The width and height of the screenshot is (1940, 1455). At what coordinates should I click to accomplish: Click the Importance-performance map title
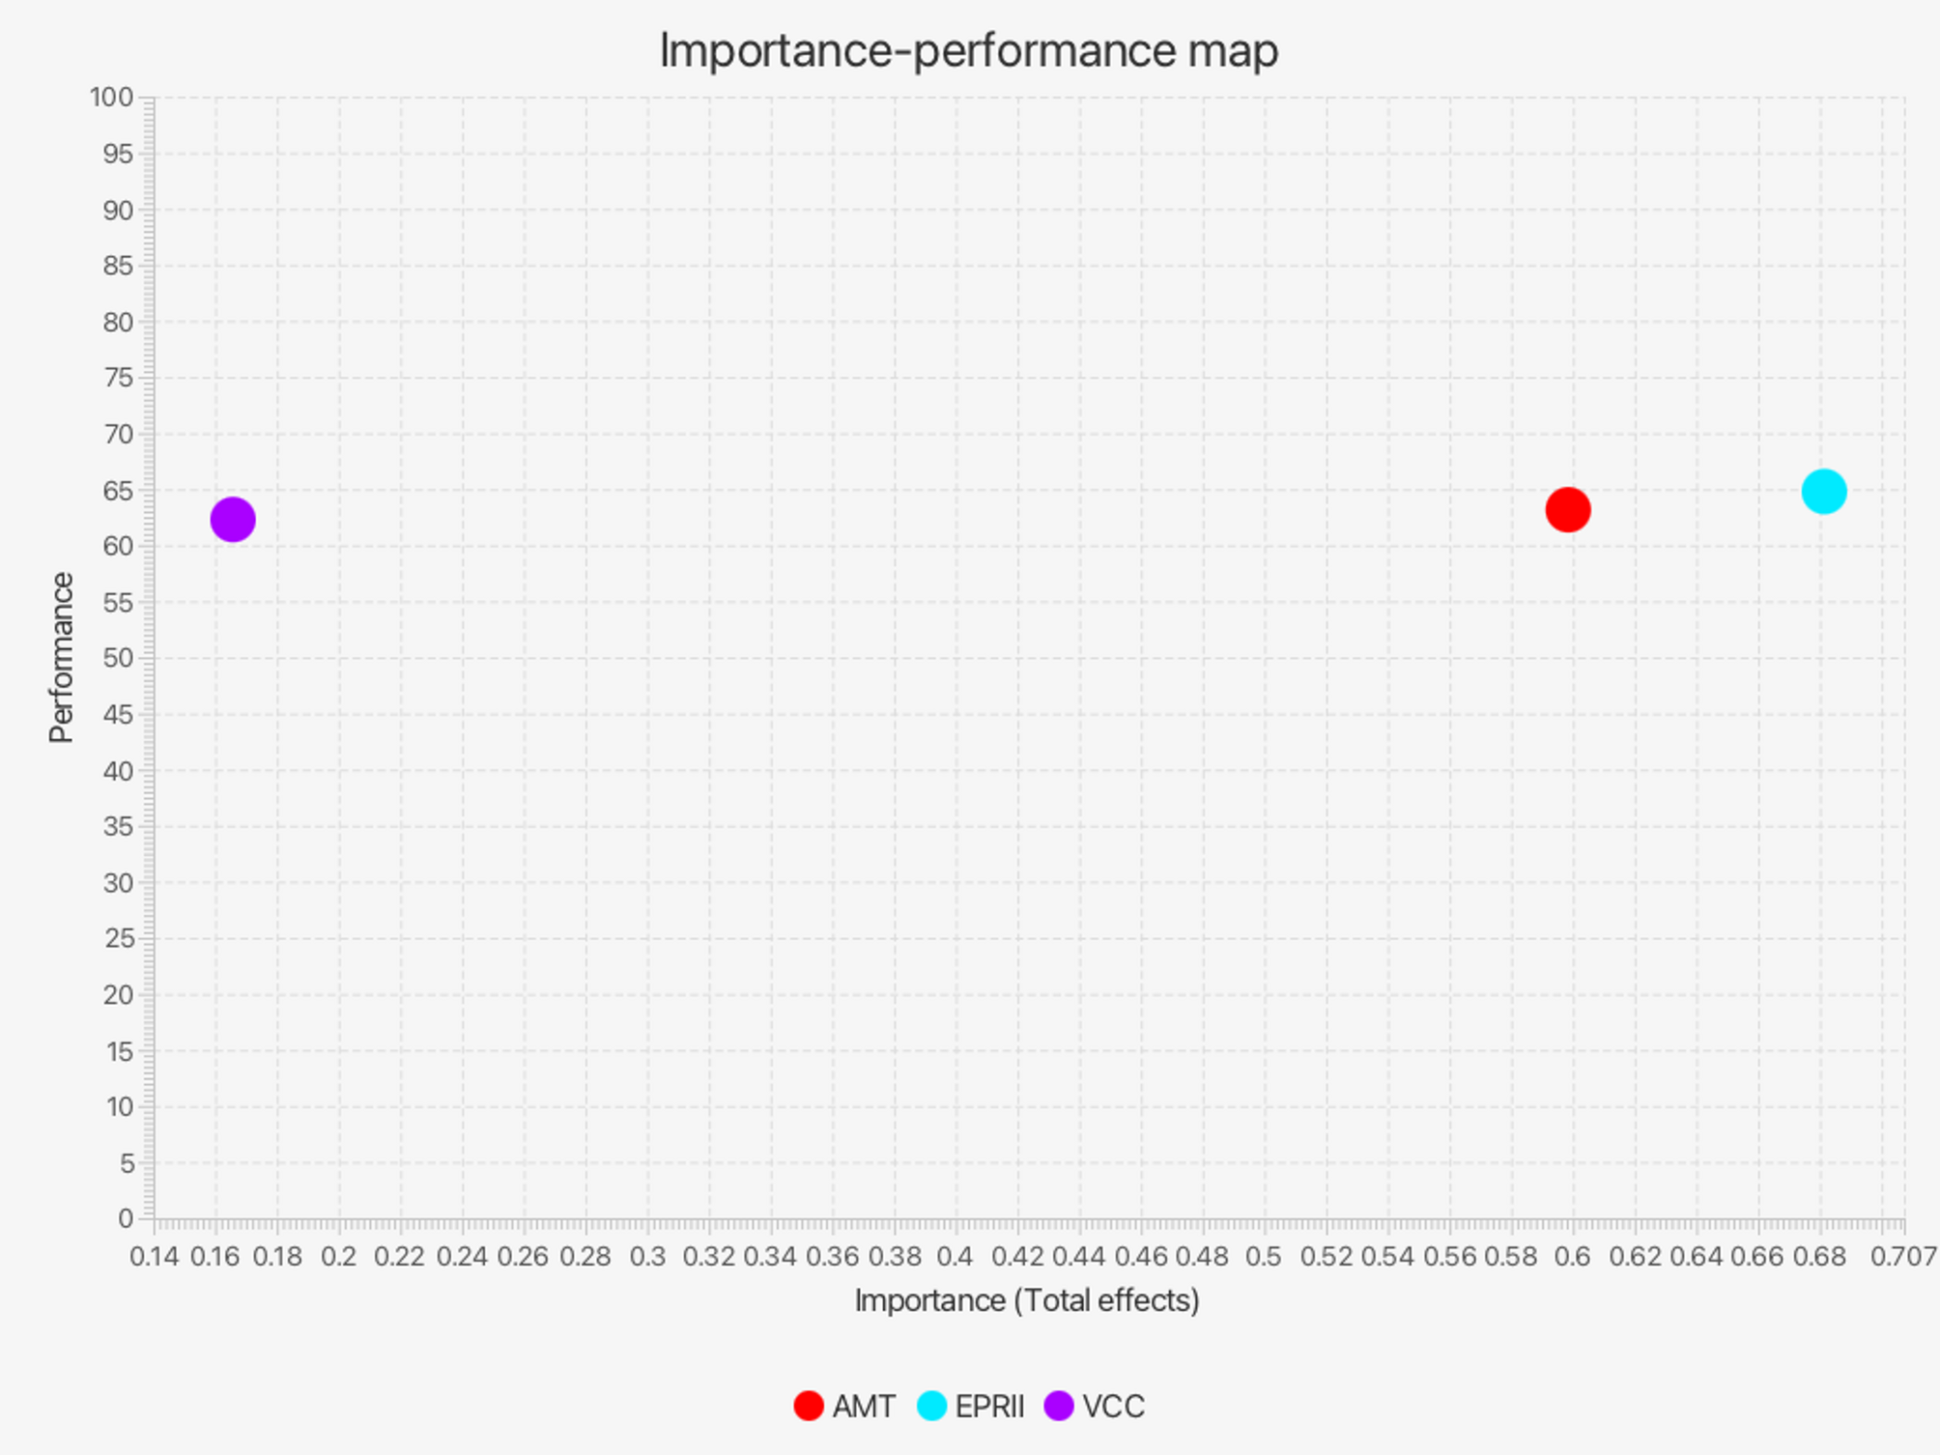pyautogui.click(x=969, y=50)
